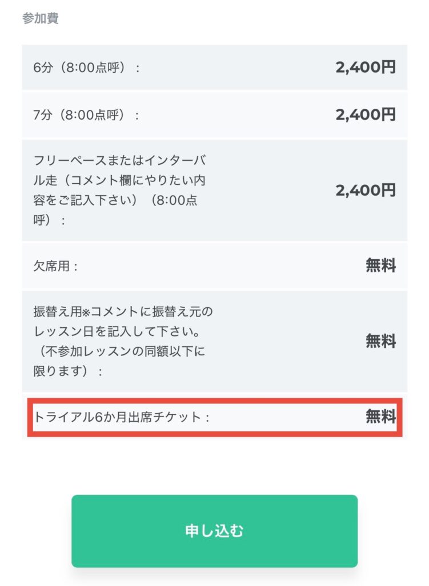
Task: Click the 参加費 section heading
Action: click(x=41, y=18)
